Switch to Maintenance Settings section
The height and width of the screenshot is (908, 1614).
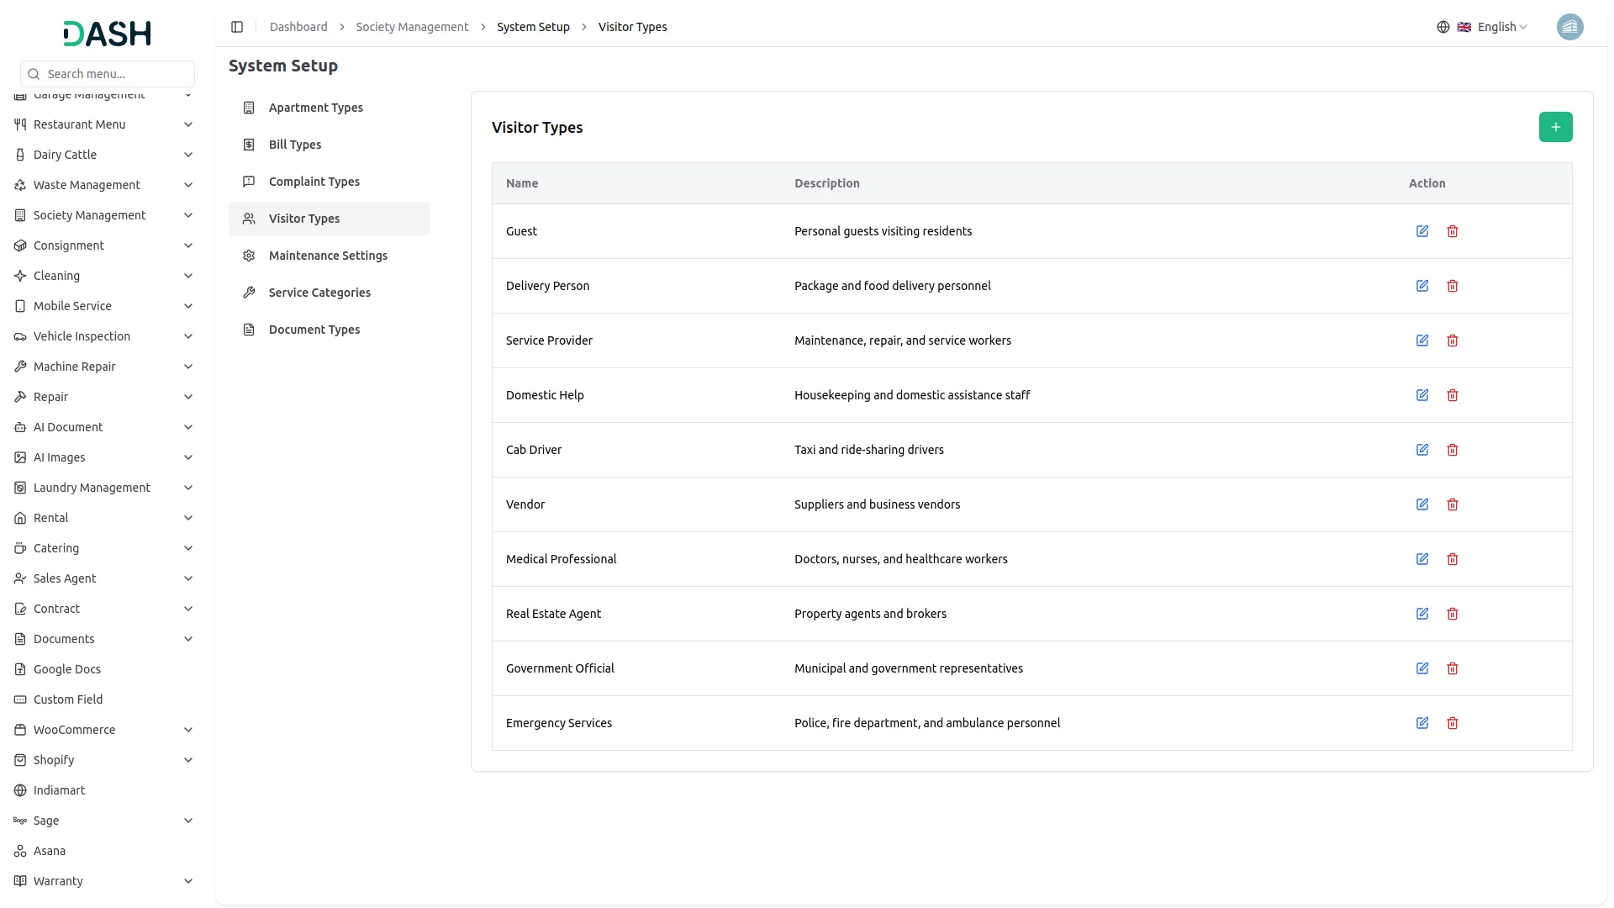tap(328, 256)
